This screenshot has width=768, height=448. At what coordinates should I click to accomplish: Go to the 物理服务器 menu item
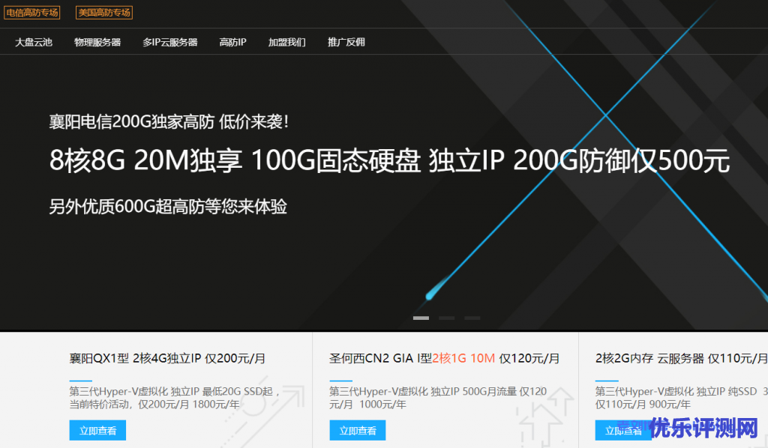97,42
